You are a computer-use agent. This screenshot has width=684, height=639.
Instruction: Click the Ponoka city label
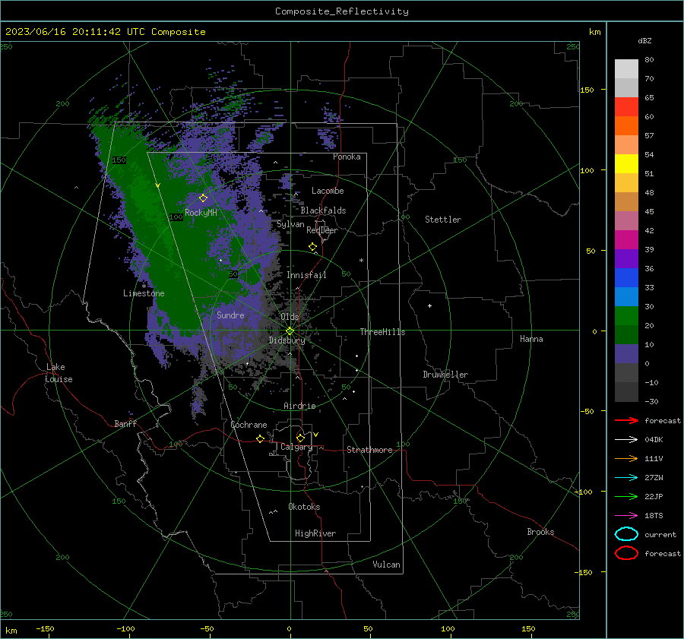(x=347, y=157)
